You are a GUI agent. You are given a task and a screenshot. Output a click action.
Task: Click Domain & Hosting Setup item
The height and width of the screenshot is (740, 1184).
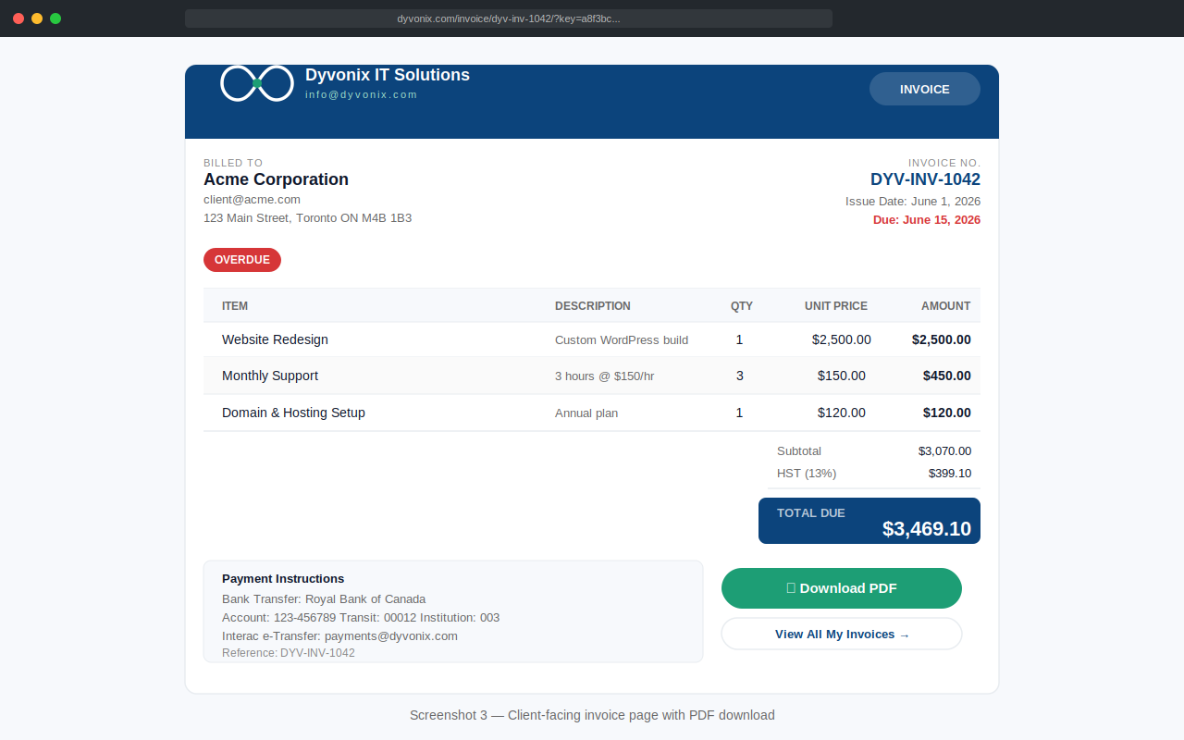point(293,413)
